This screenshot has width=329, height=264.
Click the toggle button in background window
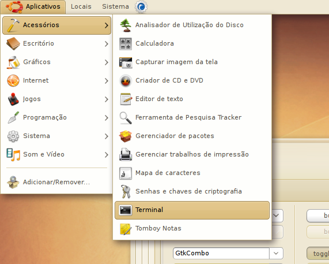tap(318, 254)
